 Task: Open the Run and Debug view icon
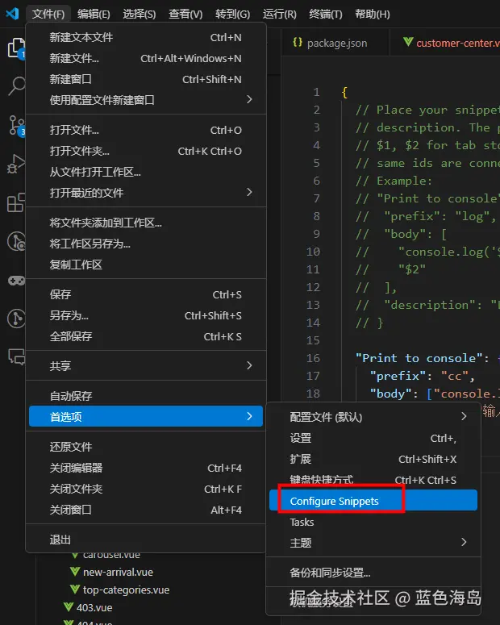[16, 164]
